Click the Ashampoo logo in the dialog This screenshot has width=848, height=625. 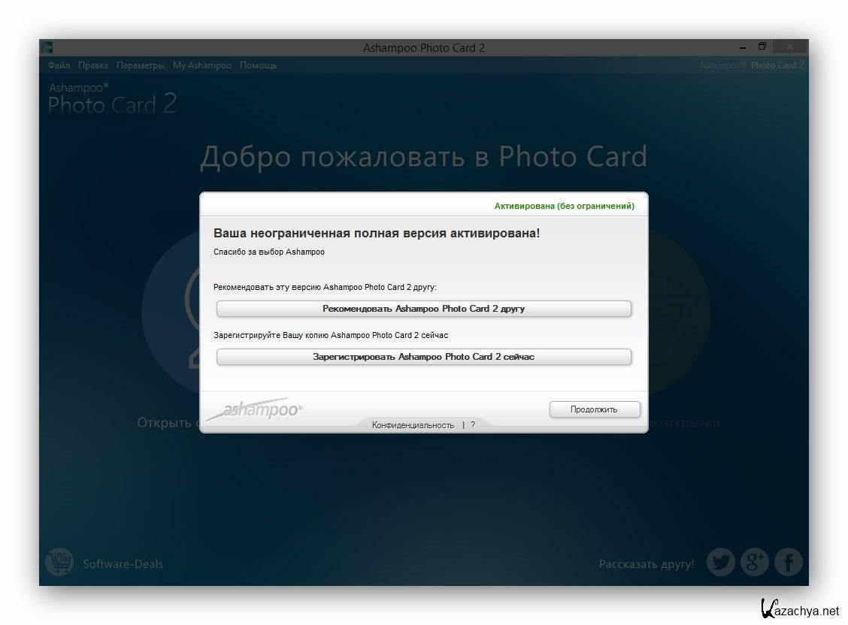pyautogui.click(x=254, y=410)
